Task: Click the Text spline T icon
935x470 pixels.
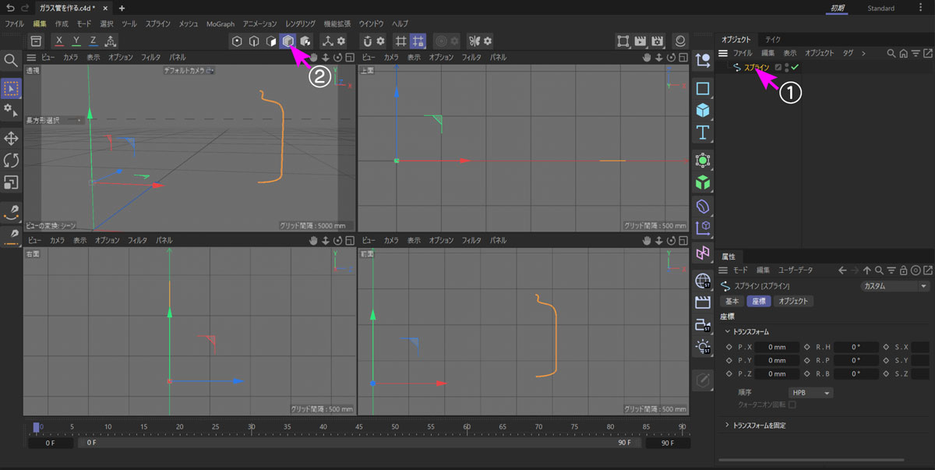Action: [x=703, y=132]
